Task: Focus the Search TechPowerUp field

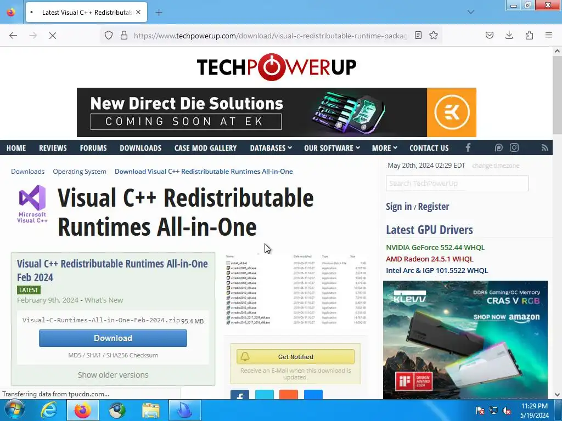Action: click(457, 183)
